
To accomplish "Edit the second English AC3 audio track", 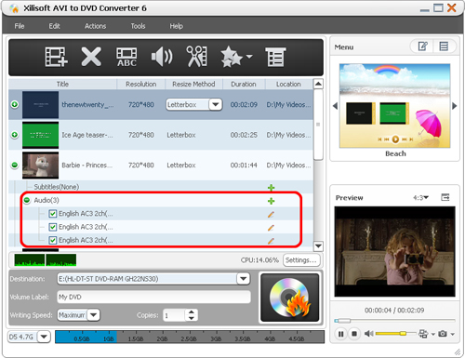I will click(271, 228).
